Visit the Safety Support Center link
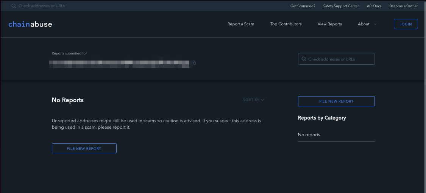 [x=341, y=6]
